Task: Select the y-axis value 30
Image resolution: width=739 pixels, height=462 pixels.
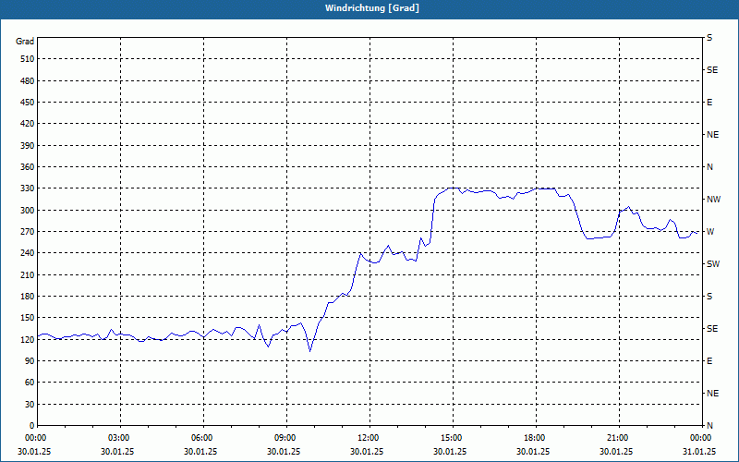Action: (30, 404)
